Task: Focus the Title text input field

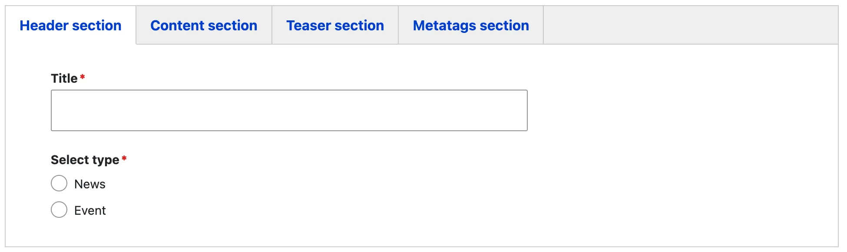Action: pyautogui.click(x=289, y=110)
